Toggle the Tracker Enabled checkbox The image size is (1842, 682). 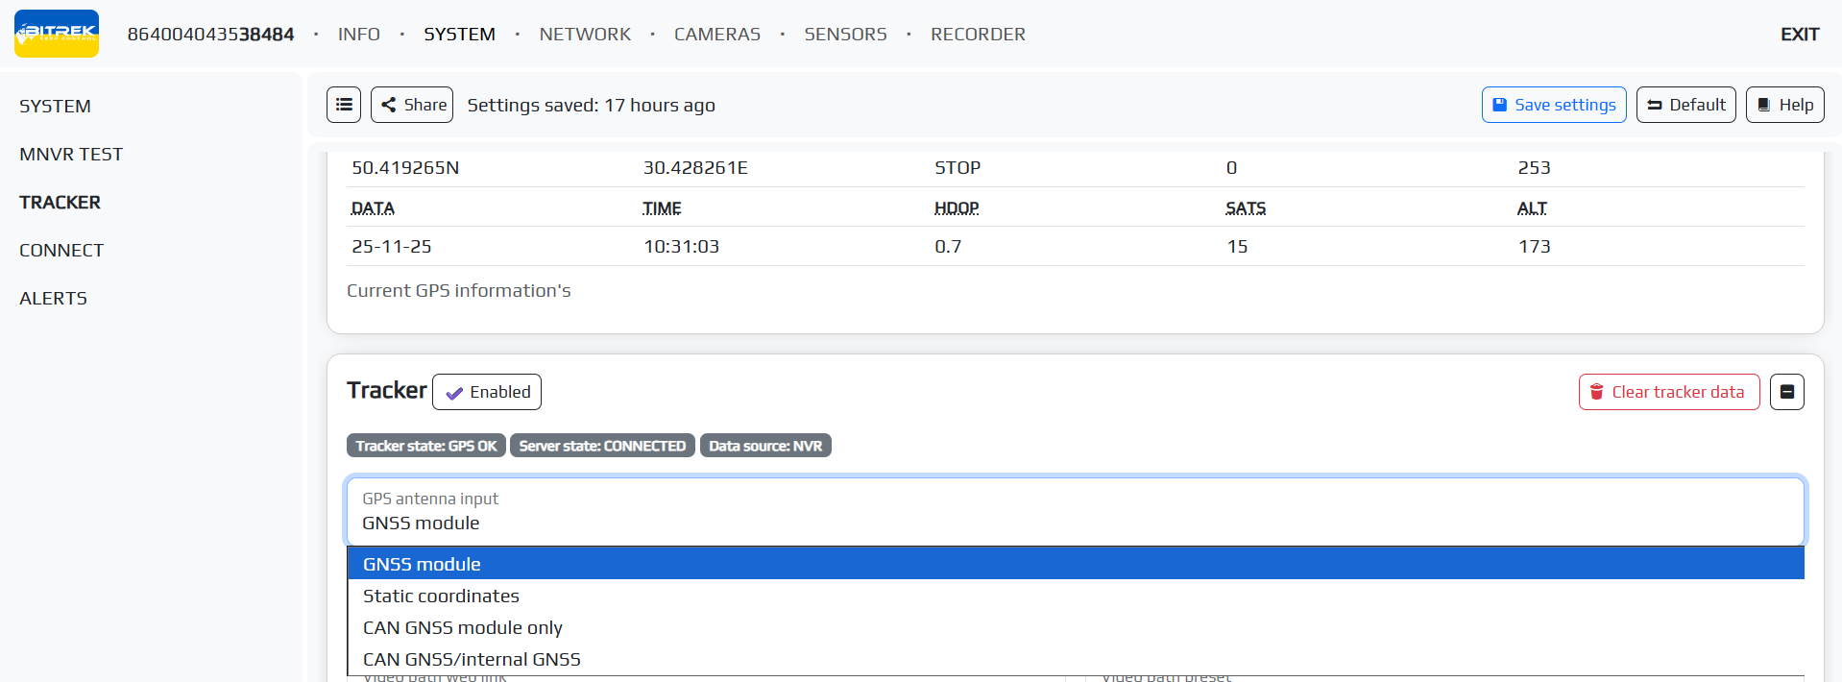[x=487, y=392]
